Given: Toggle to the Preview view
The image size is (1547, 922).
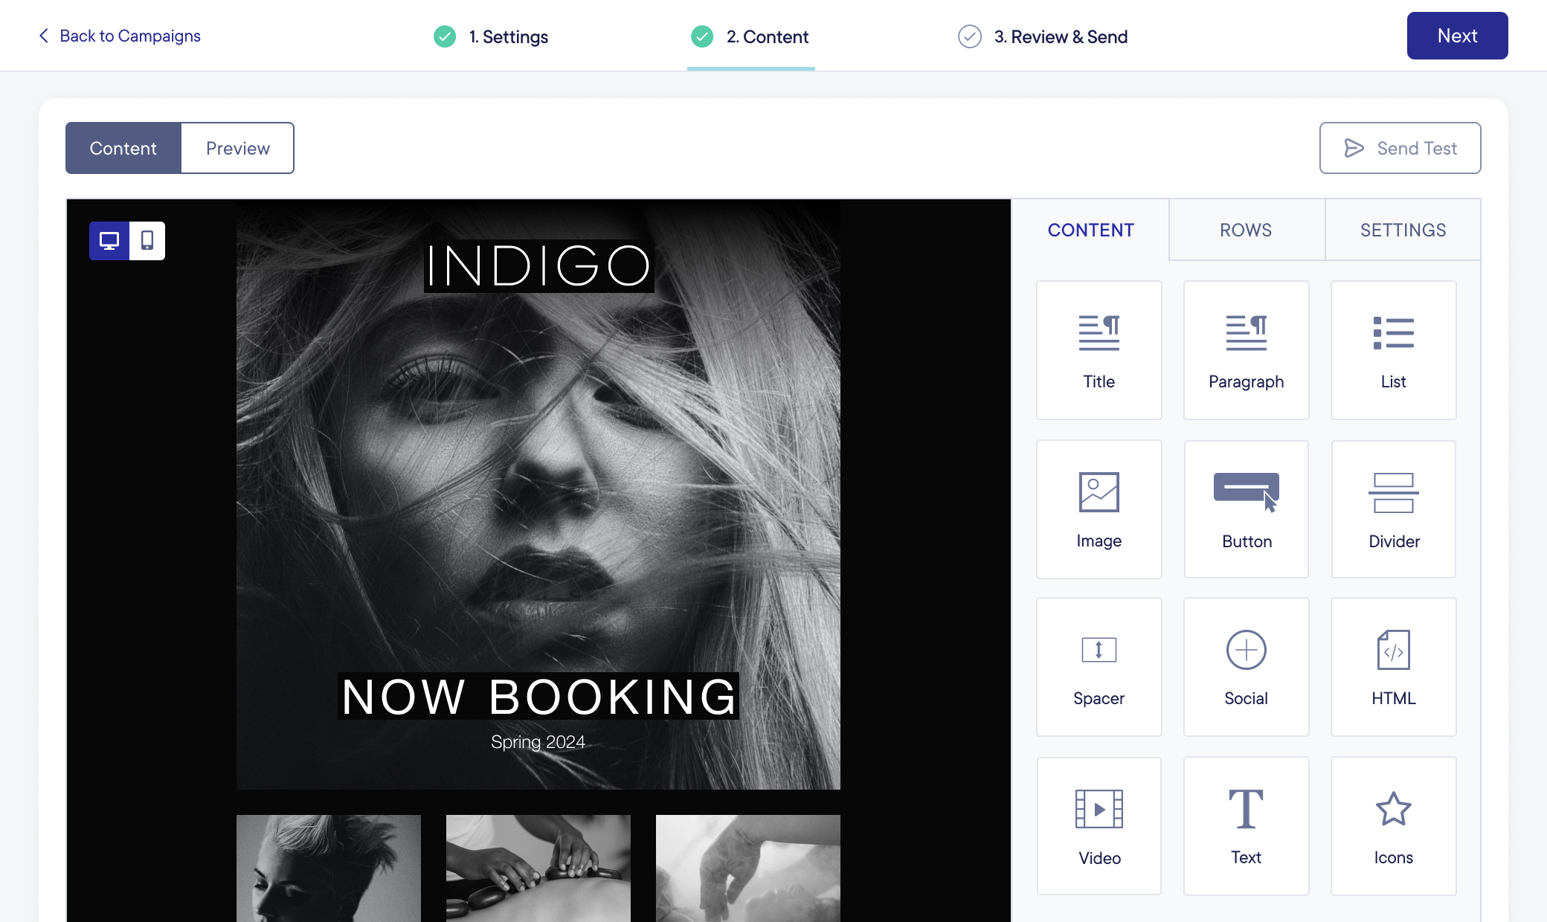Looking at the screenshot, I should [x=237, y=148].
